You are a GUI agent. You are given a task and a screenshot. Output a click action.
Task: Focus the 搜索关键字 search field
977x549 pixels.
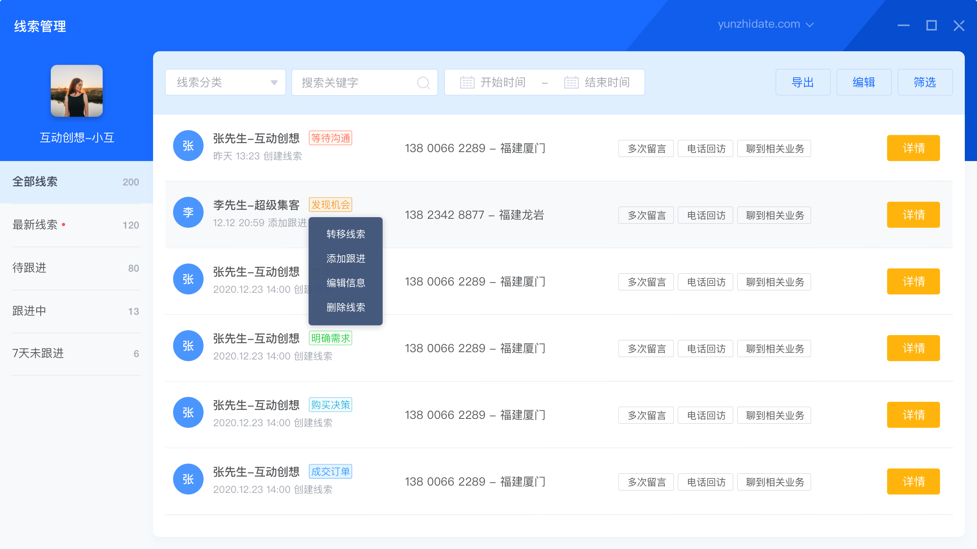(365, 82)
